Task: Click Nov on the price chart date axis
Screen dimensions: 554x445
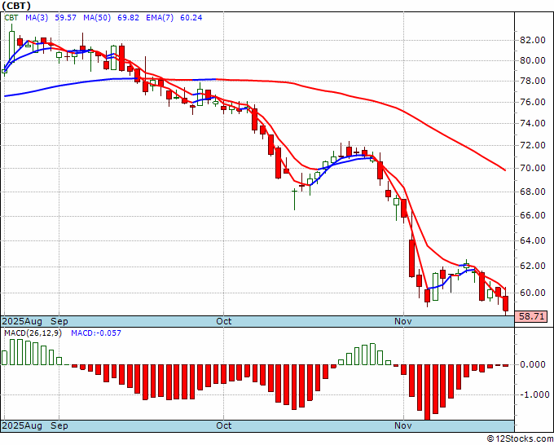Action: pyautogui.click(x=403, y=321)
